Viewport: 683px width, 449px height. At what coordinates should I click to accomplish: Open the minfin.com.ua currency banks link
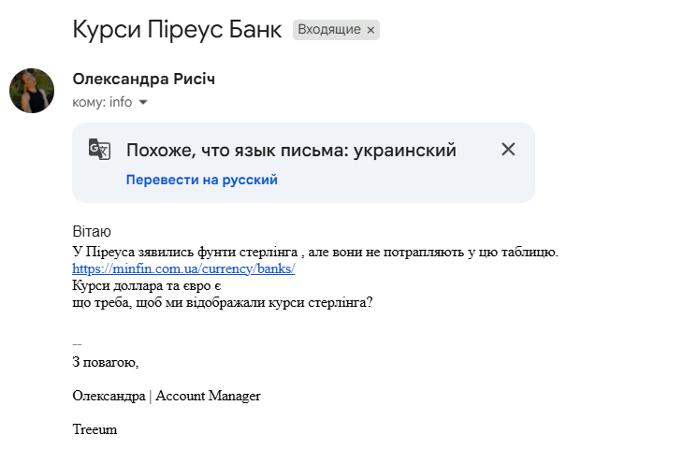[x=183, y=268]
